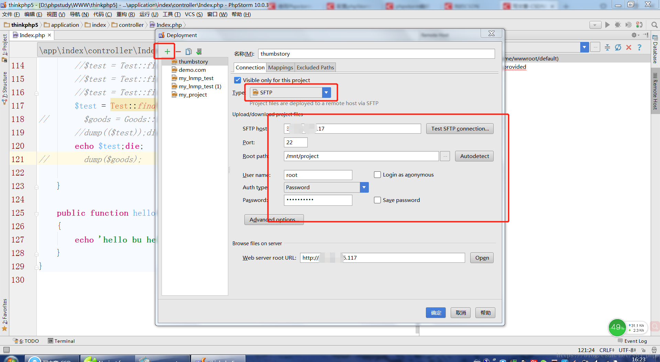
Task: Change file encoding UTF-8
Action: (627, 350)
